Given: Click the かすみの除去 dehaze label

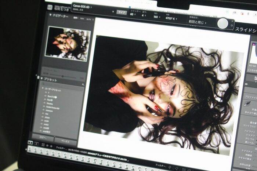Looking at the screenshot, I should pos(245,159).
